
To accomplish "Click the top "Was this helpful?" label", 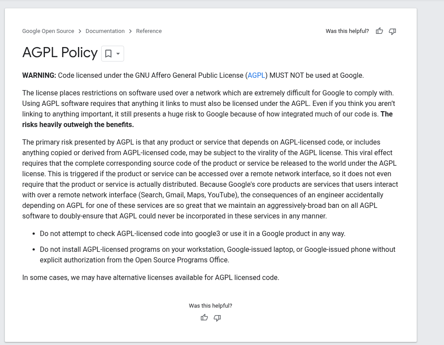I will click(x=347, y=31).
